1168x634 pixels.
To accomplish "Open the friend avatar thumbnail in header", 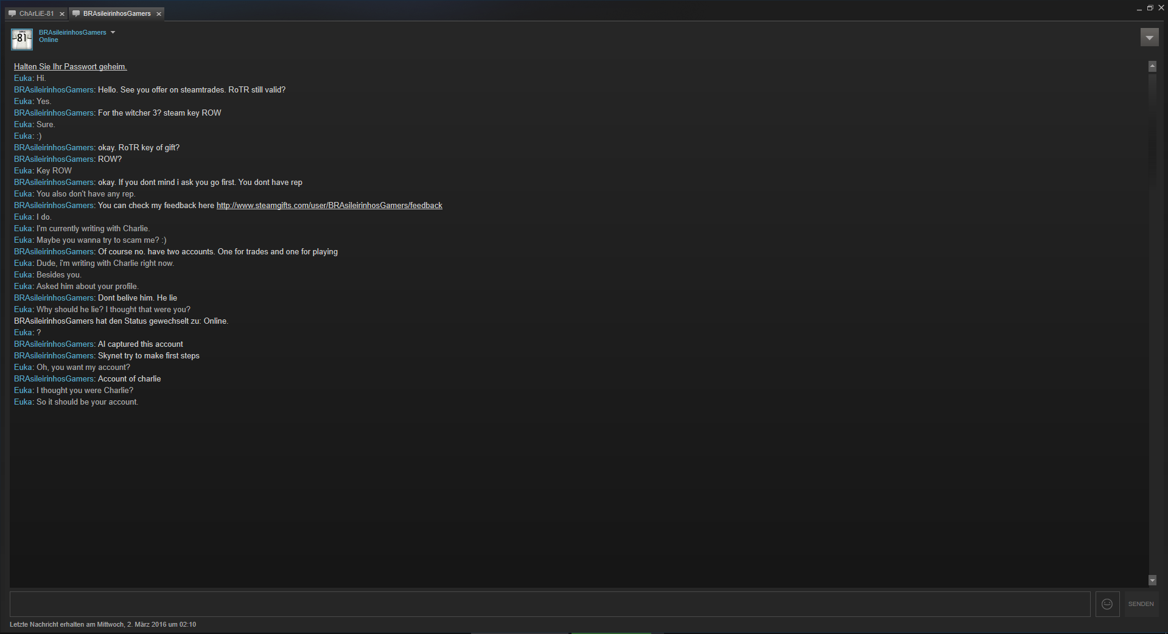I will pyautogui.click(x=22, y=39).
